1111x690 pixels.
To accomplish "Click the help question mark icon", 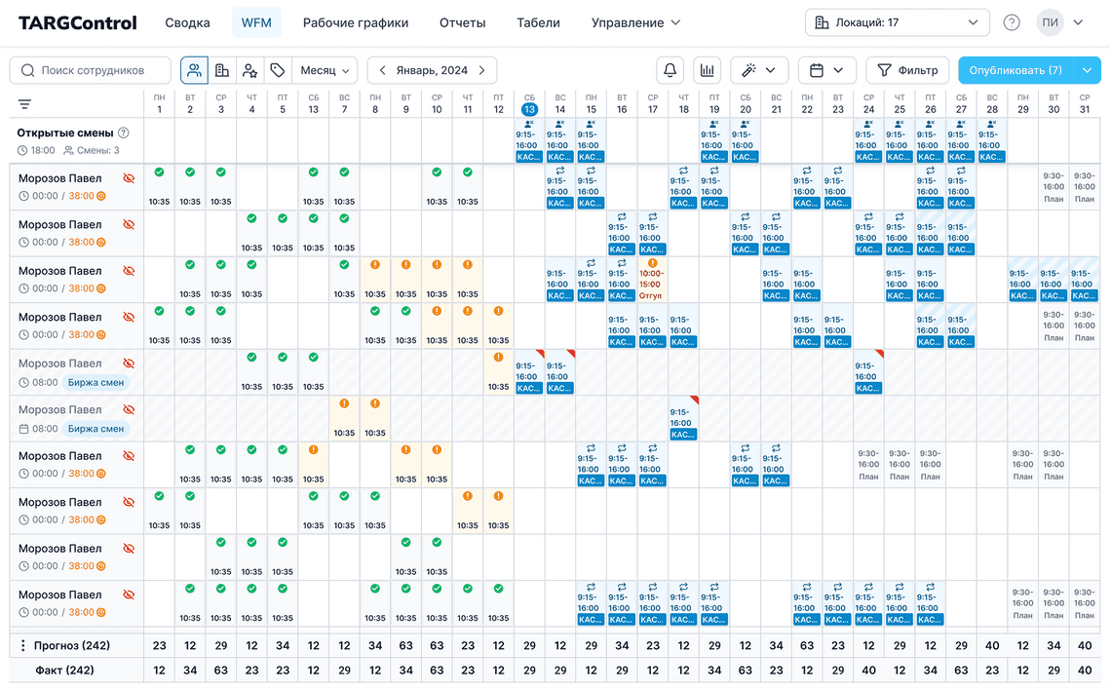I will click(x=1012, y=22).
